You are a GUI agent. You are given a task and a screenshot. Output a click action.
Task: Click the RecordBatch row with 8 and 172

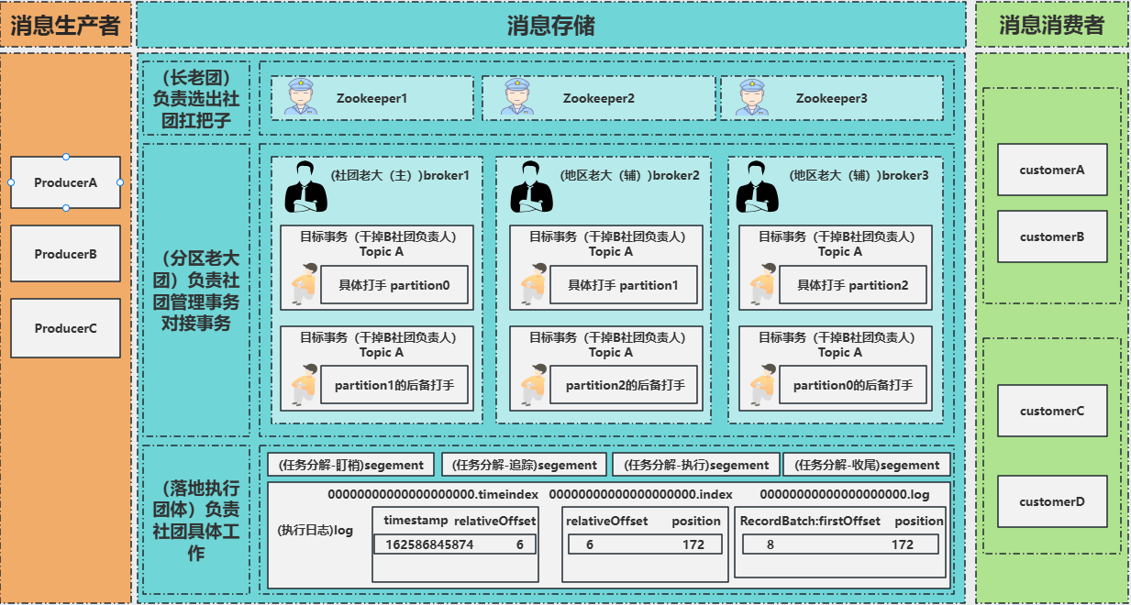pos(839,544)
